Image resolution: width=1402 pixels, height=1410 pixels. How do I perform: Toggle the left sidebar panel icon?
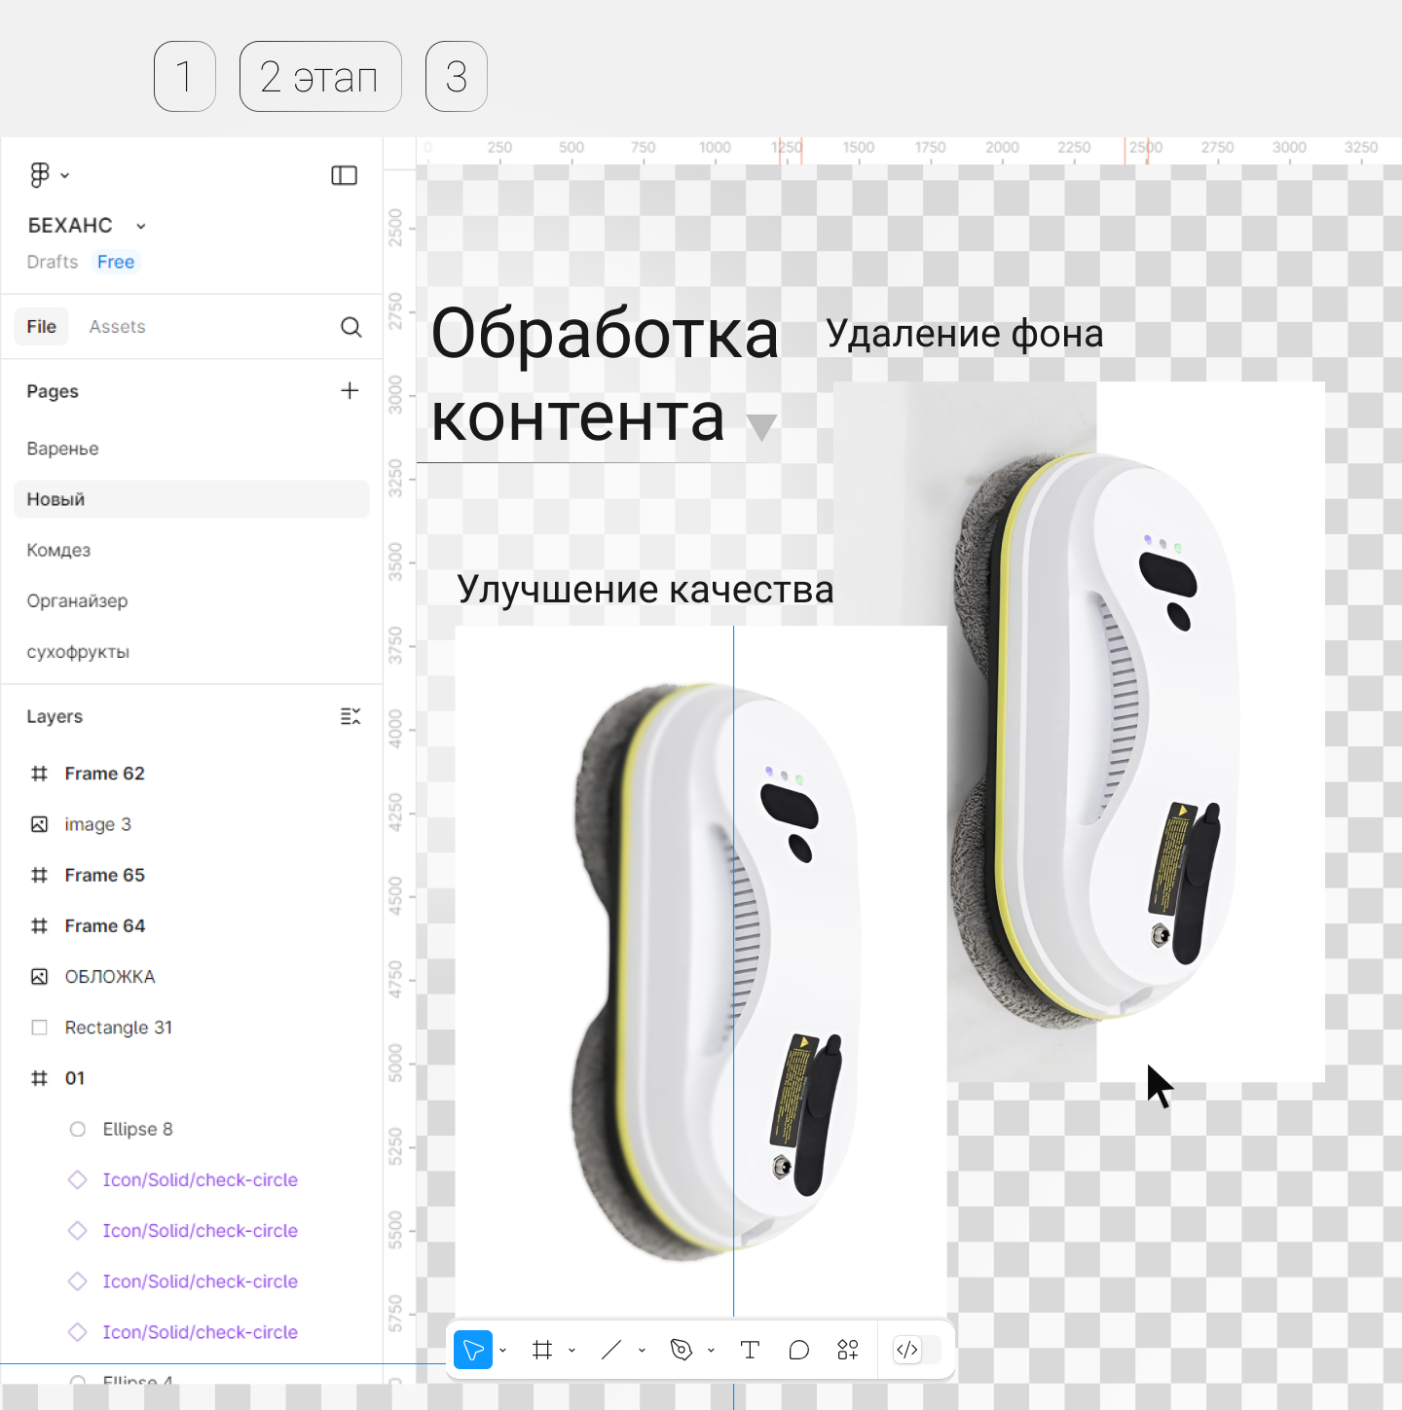344,175
